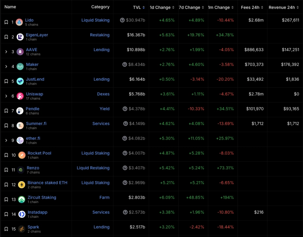
Task: Open the Yield category link
Action: (x=105, y=109)
